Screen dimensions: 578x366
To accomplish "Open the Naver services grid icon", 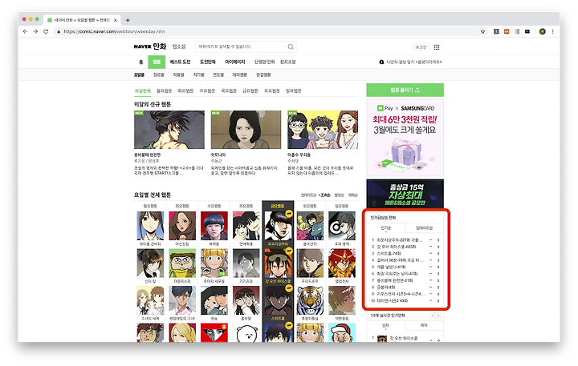I will [x=437, y=47].
